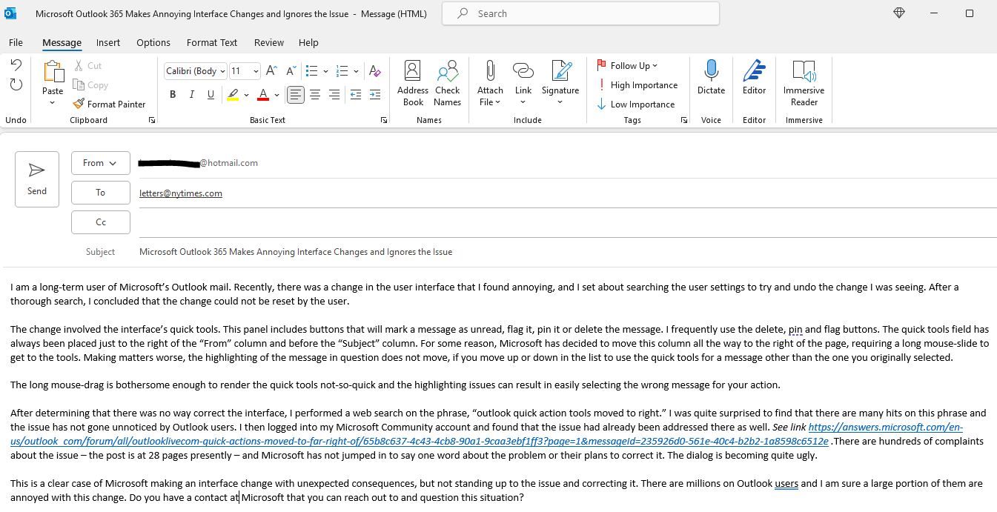997x512 pixels.
Task: Switch to the Insert tab
Action: pos(107,42)
